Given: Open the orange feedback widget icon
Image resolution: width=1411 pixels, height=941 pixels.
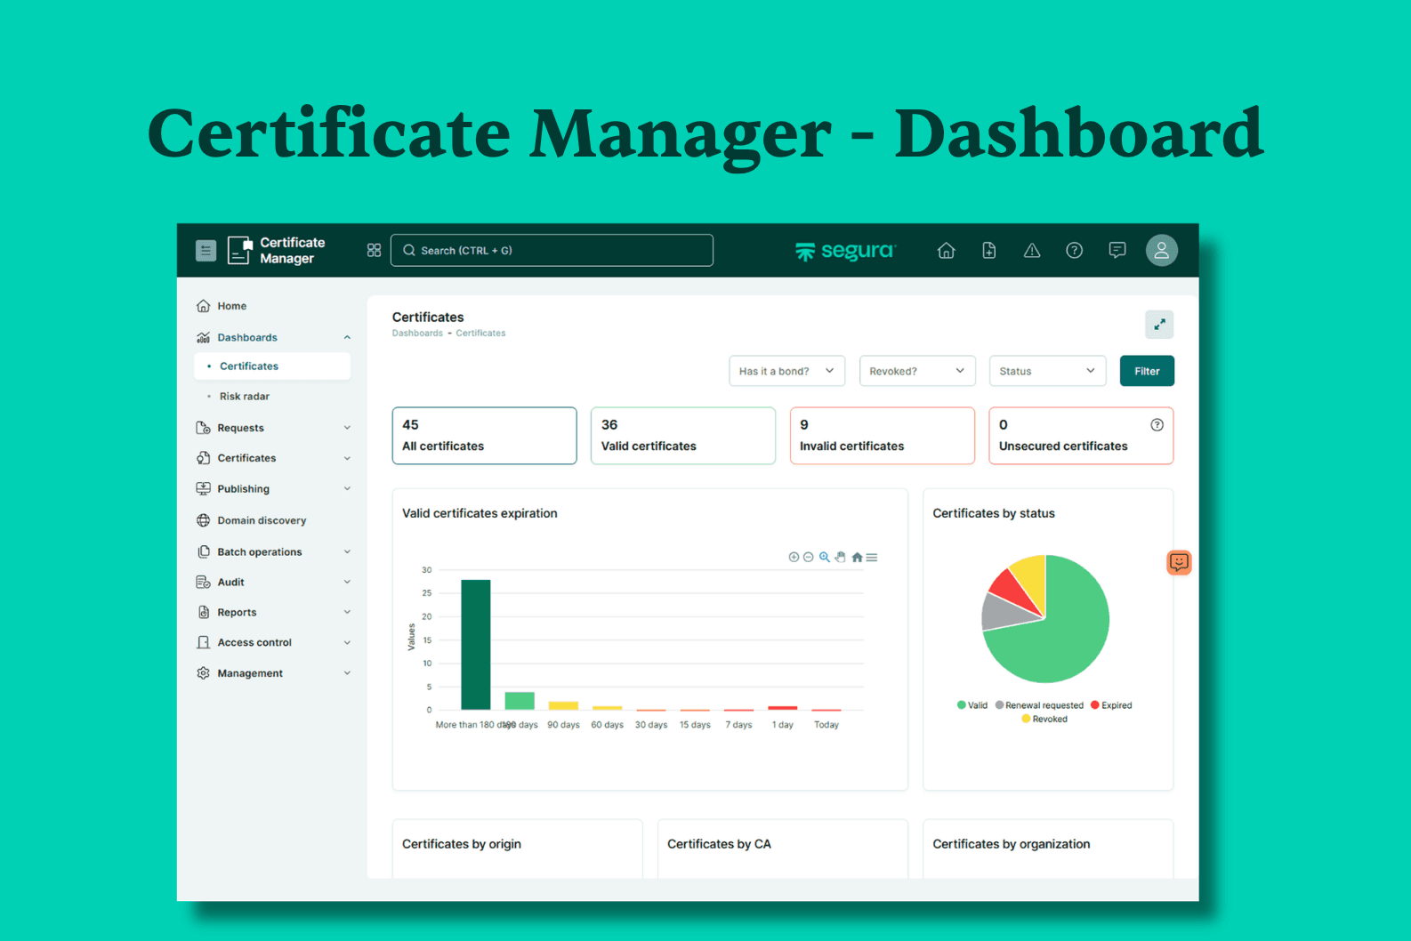Looking at the screenshot, I should click(1179, 562).
